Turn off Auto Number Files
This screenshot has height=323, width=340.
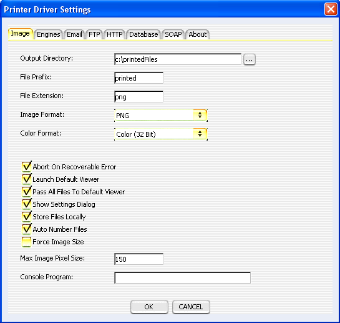(27, 229)
